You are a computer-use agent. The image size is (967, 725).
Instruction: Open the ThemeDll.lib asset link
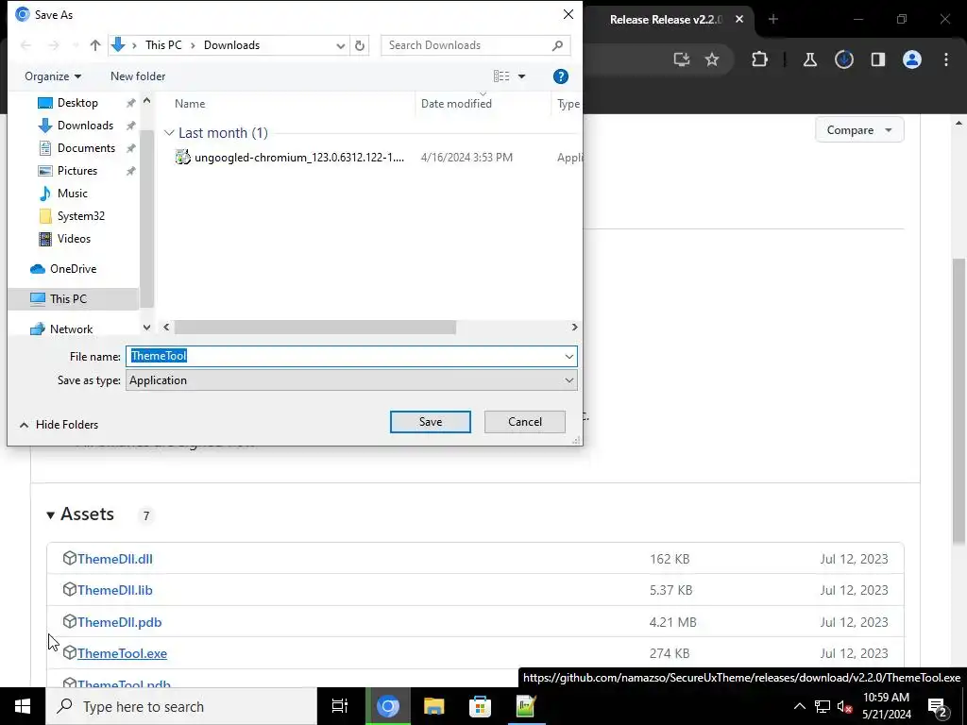[114, 590]
